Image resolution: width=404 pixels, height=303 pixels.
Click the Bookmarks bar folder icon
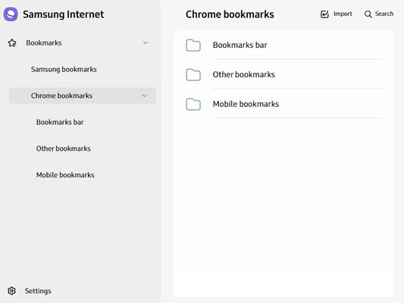pos(193,45)
